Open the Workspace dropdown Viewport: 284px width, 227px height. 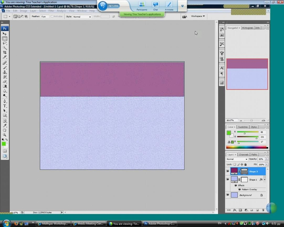(198, 16)
